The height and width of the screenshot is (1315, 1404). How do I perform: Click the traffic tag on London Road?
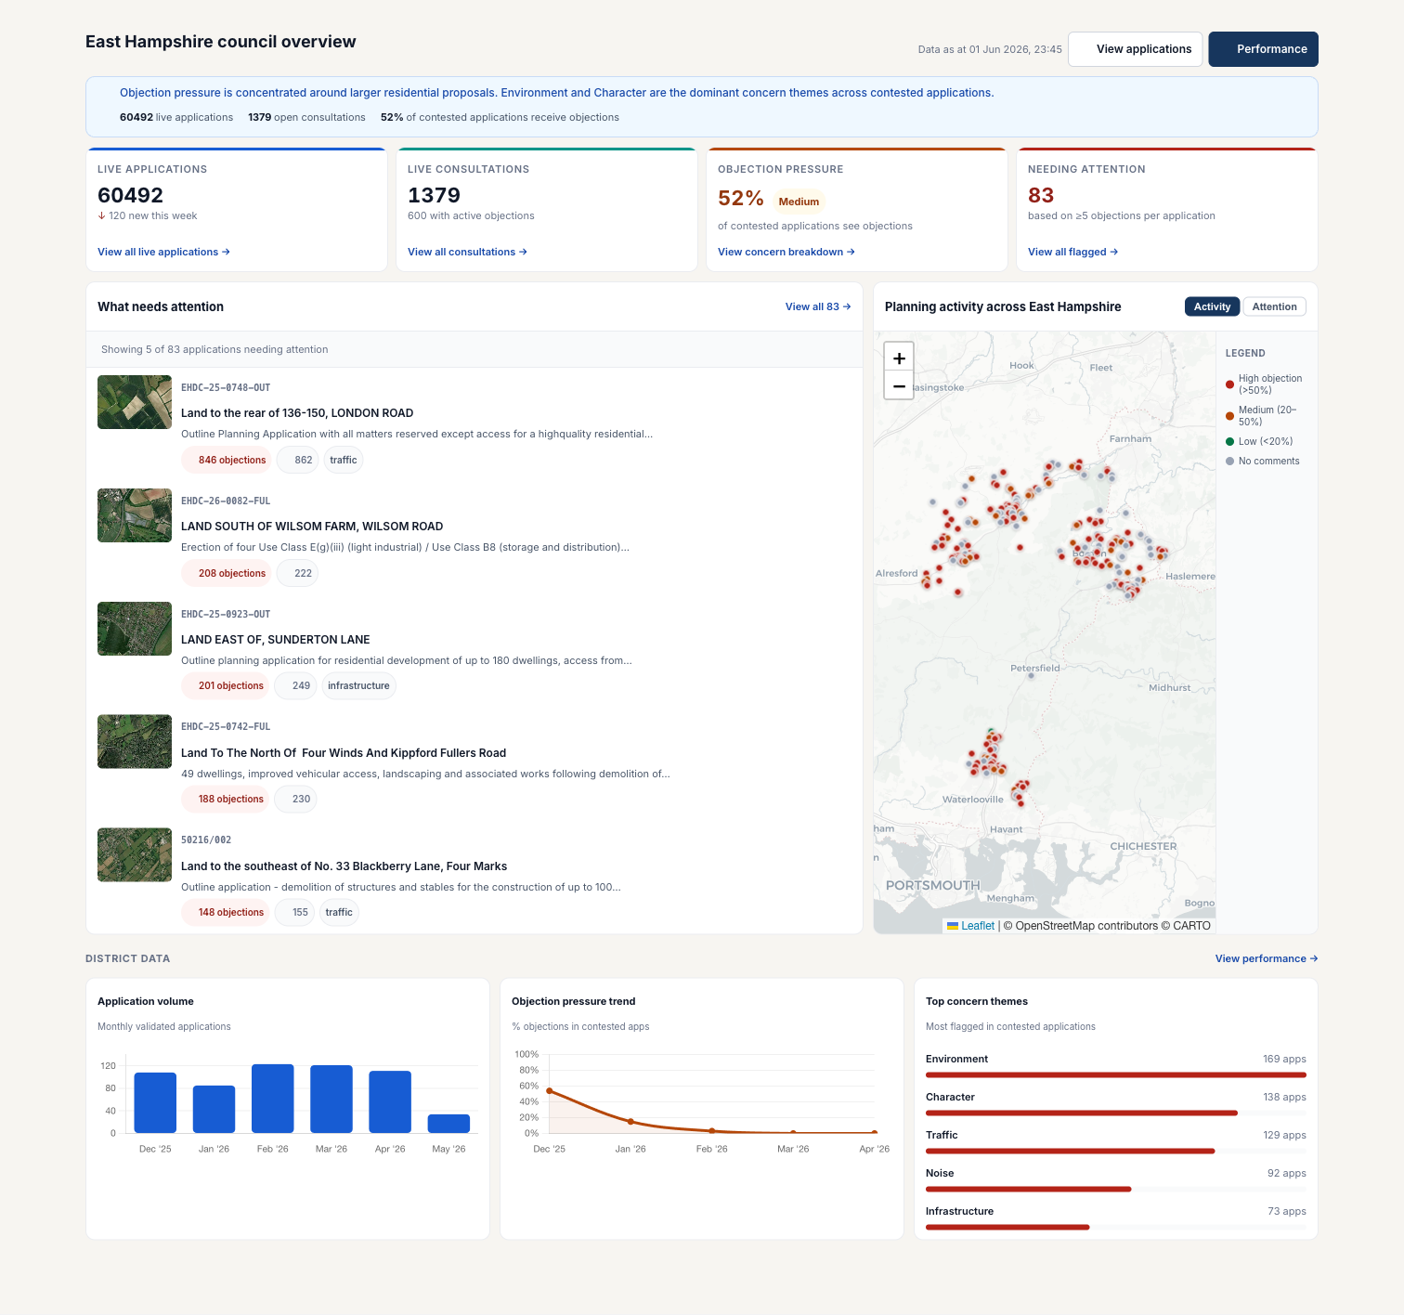click(x=343, y=460)
